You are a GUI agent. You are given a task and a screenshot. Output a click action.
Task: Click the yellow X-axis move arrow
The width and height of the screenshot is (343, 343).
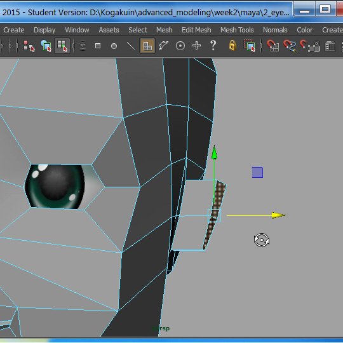tap(278, 215)
